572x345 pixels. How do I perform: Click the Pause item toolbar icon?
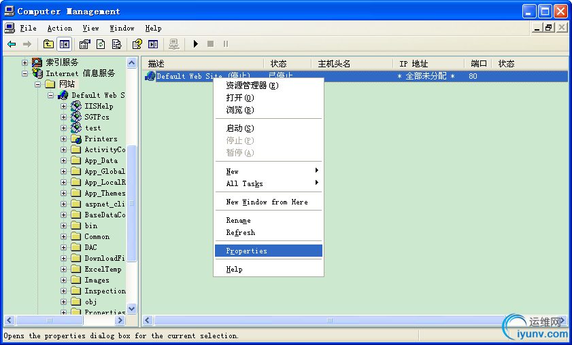226,44
